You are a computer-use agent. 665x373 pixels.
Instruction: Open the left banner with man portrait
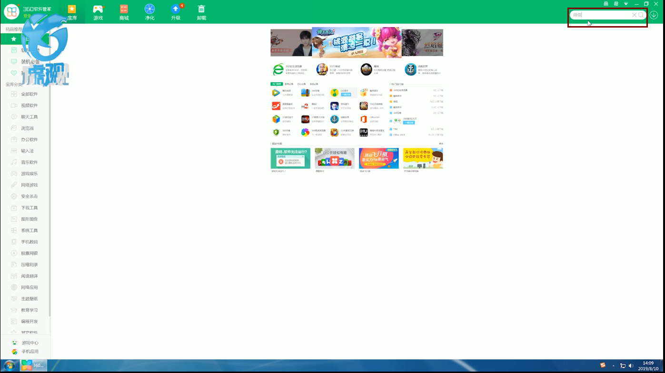click(x=291, y=43)
